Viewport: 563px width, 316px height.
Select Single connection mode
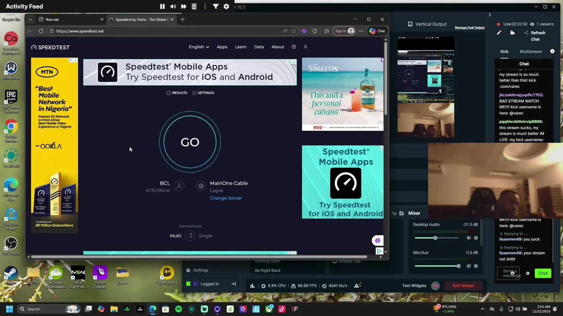[205, 236]
